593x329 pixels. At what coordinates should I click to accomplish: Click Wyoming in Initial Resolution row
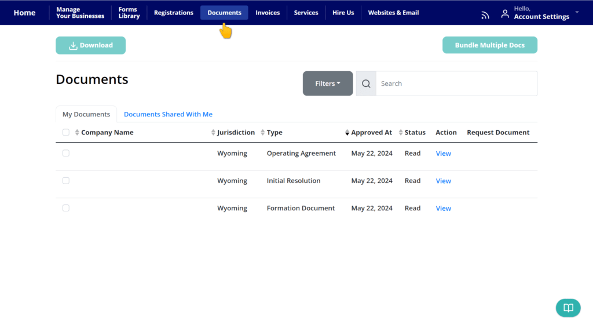point(232,181)
